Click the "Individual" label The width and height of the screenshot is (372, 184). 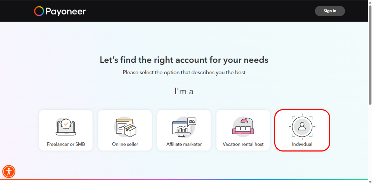302,144
